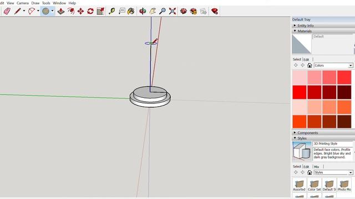355x199 pixels.
Task: Open the Colors library dropdown
Action: [351, 65]
